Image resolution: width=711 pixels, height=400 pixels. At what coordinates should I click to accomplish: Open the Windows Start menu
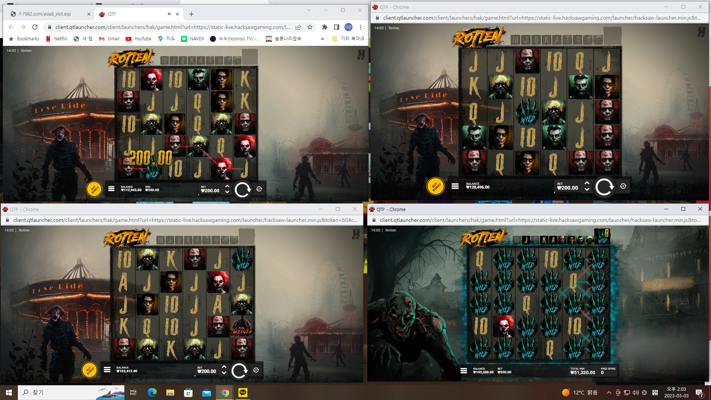[9, 393]
